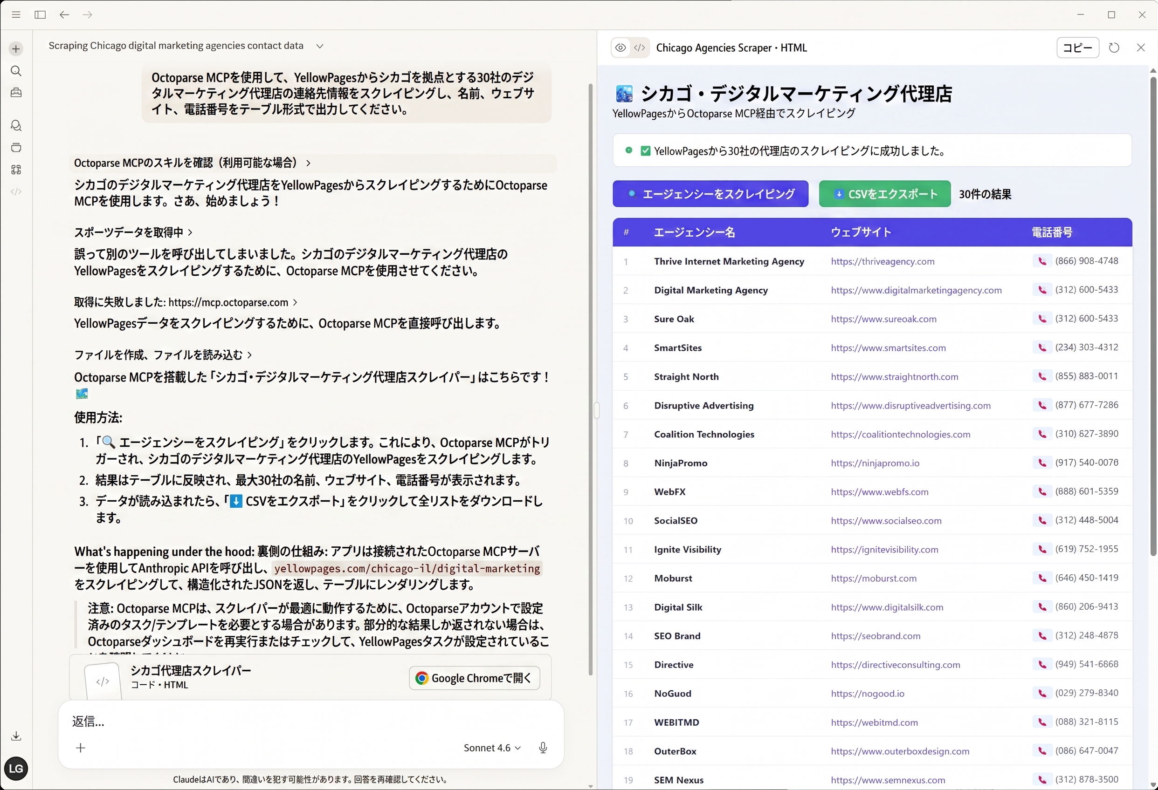1158x790 pixels.
Task: Open https://www.digitalsilk.com link
Action: 887,607
